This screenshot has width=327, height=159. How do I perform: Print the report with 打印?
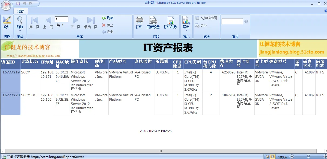click(x=139, y=23)
